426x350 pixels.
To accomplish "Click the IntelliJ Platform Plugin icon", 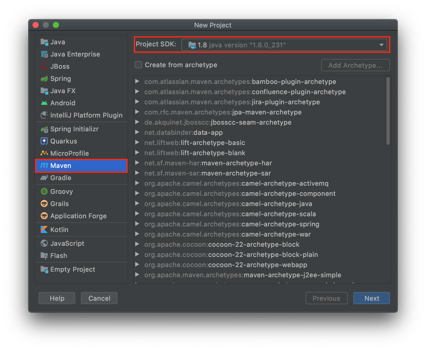I will (x=44, y=115).
